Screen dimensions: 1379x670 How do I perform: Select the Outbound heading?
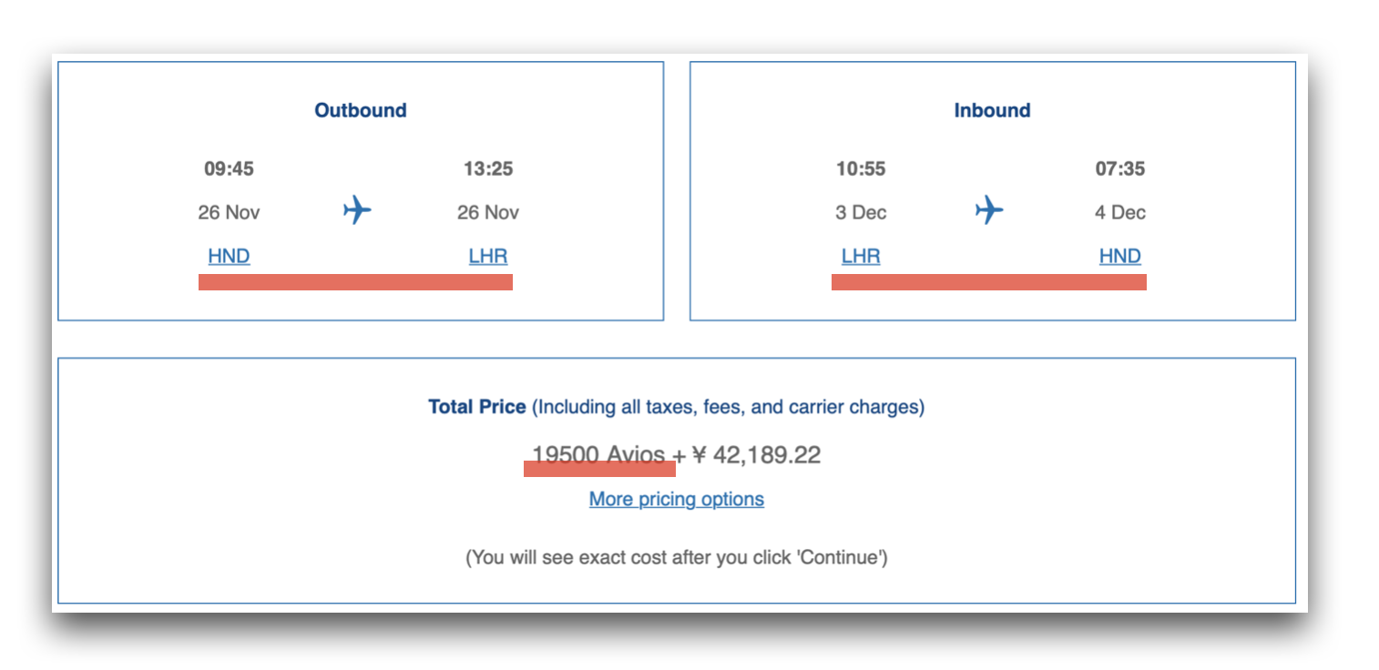(361, 110)
